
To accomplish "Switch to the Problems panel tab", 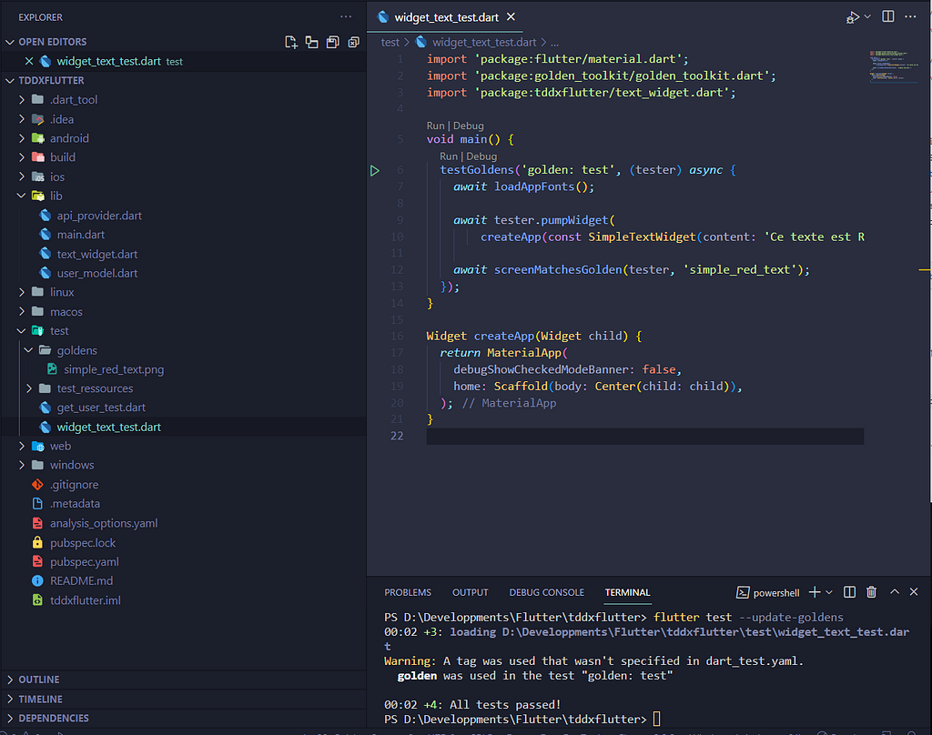I will tap(408, 592).
